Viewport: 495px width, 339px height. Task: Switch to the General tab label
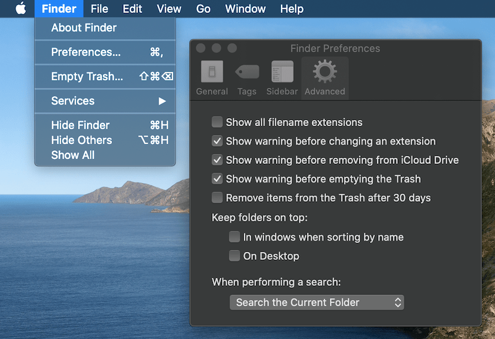point(212,92)
